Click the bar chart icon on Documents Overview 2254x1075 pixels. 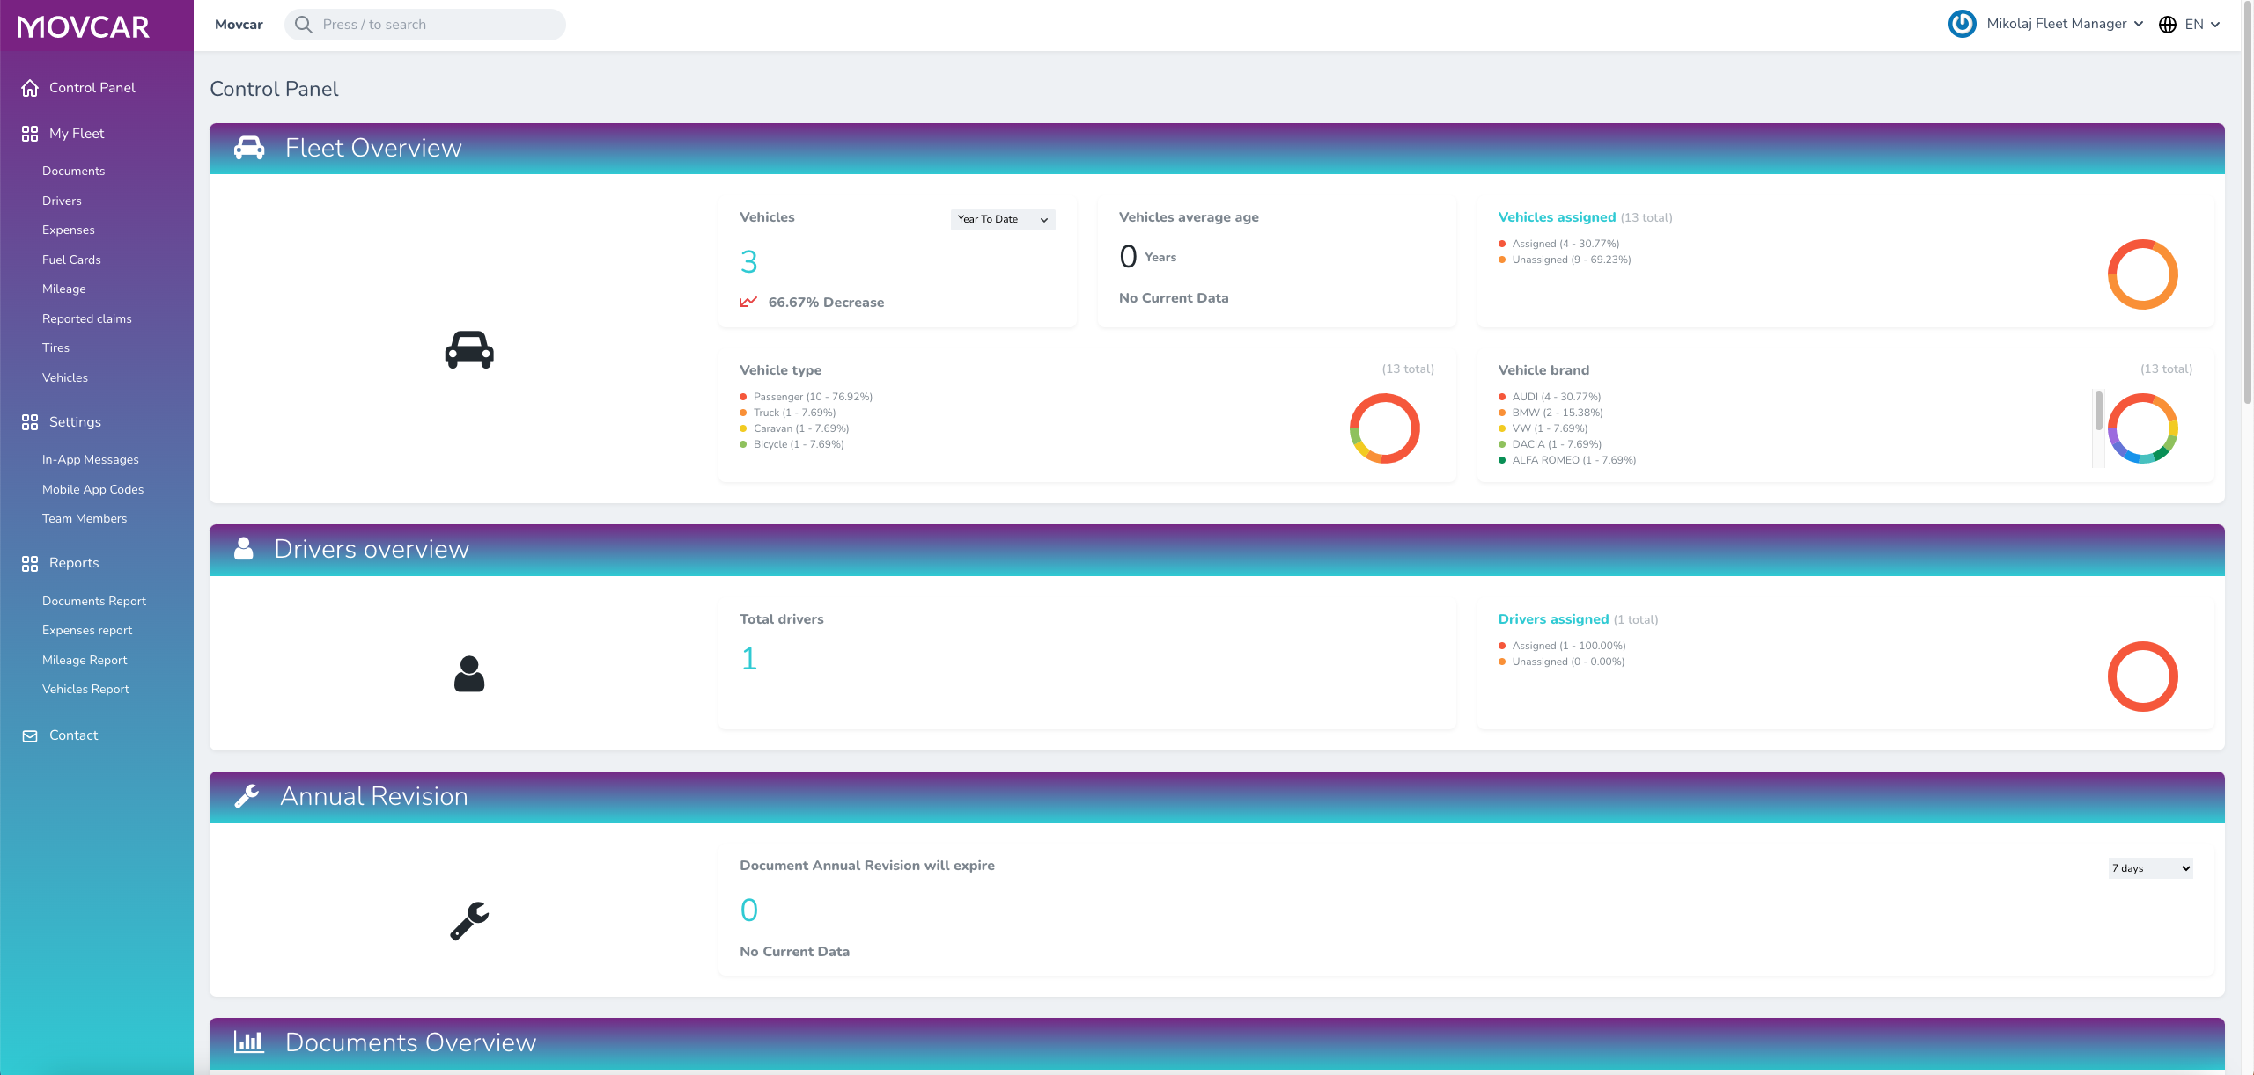pos(249,1042)
